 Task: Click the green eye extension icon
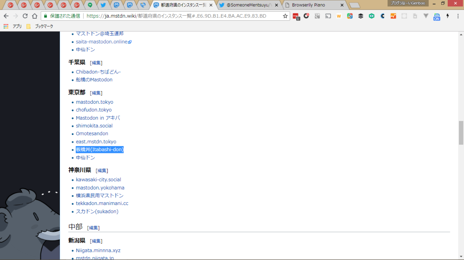pyautogui.click(x=372, y=16)
